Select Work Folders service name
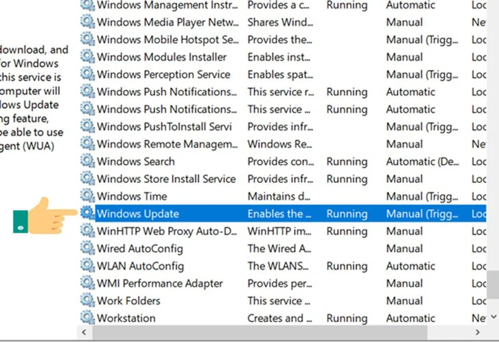 (128, 301)
